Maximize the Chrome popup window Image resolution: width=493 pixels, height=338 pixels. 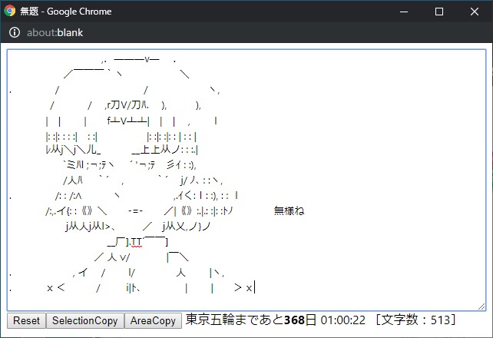439,12
